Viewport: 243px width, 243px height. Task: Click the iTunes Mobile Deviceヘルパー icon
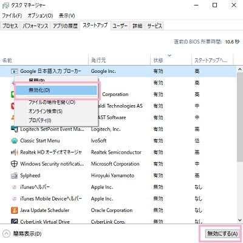pos(14,199)
